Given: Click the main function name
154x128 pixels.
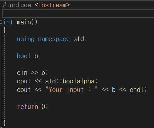Looking at the screenshot, I should pyautogui.click(x=24, y=22).
